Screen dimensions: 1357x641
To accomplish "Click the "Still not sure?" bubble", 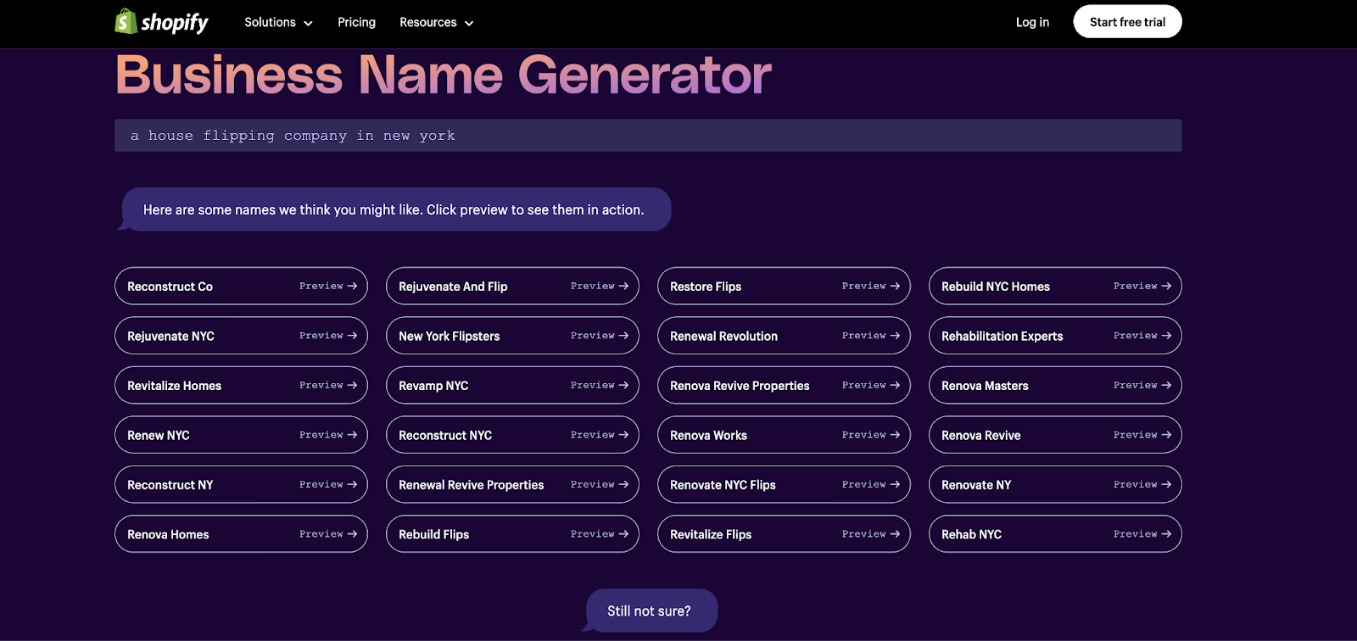I will [650, 610].
